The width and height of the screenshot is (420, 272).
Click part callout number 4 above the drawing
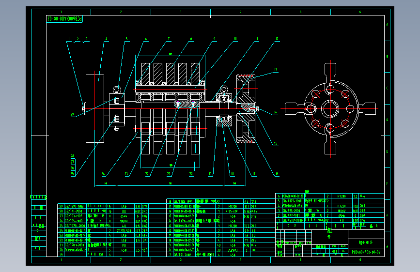(107, 39)
